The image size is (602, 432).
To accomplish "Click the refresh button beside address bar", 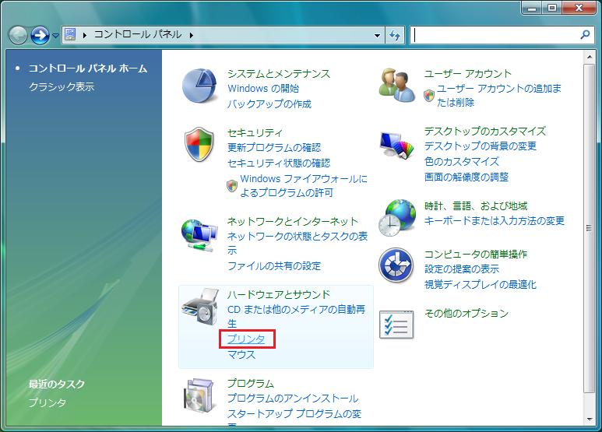I will click(x=395, y=35).
